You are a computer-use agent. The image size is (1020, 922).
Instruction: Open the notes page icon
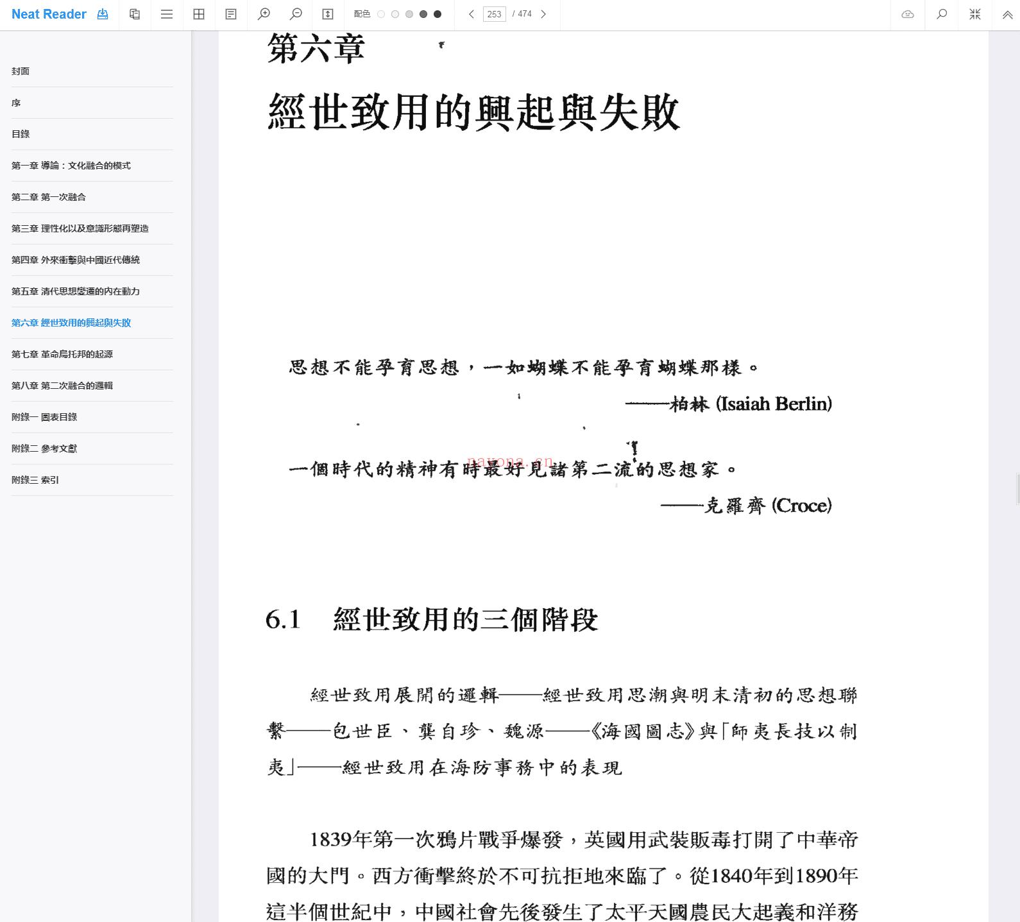(x=231, y=14)
